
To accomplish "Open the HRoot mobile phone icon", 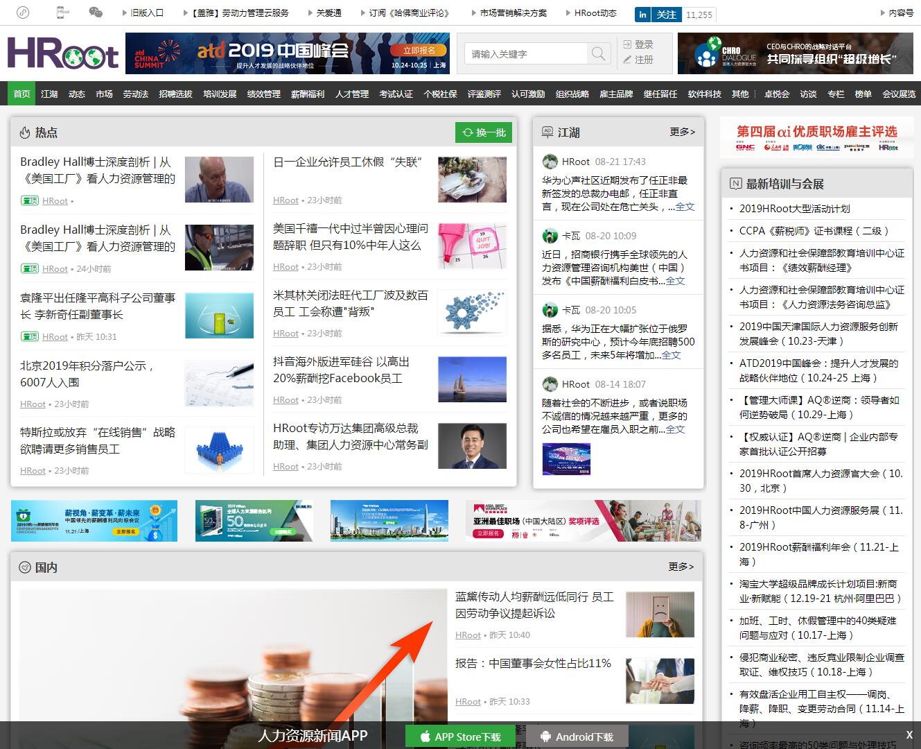I will (62, 12).
